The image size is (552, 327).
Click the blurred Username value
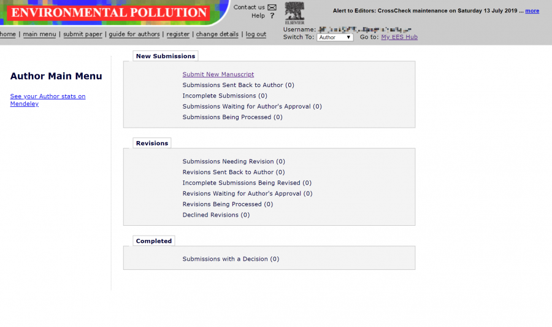point(364,29)
